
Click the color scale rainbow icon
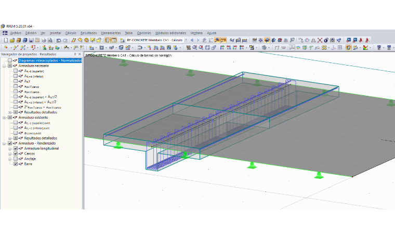tap(365, 47)
